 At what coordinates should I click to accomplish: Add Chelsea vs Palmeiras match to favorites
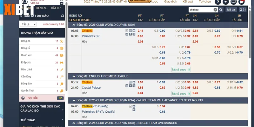(x=134, y=31)
